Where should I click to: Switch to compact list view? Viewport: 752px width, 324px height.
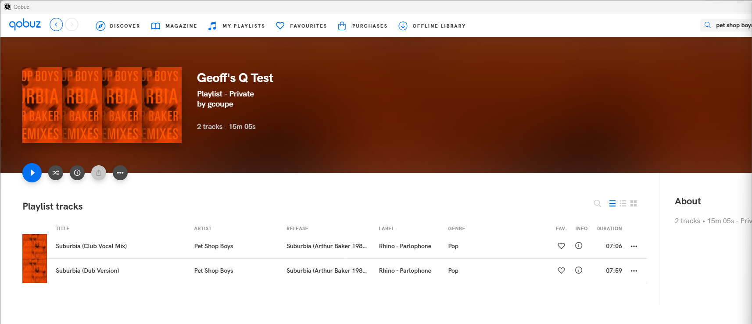[x=623, y=203]
